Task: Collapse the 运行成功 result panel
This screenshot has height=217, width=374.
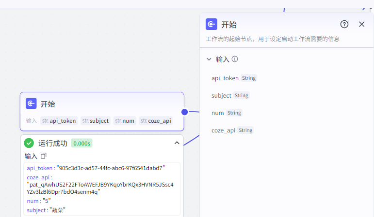Action: (x=177, y=143)
